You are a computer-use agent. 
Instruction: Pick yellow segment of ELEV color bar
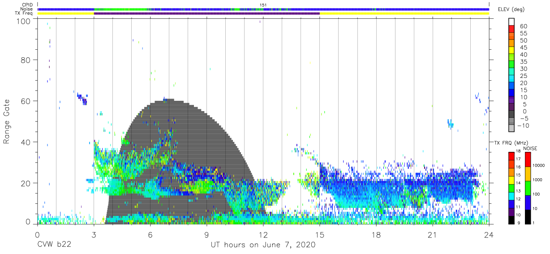click(512, 50)
